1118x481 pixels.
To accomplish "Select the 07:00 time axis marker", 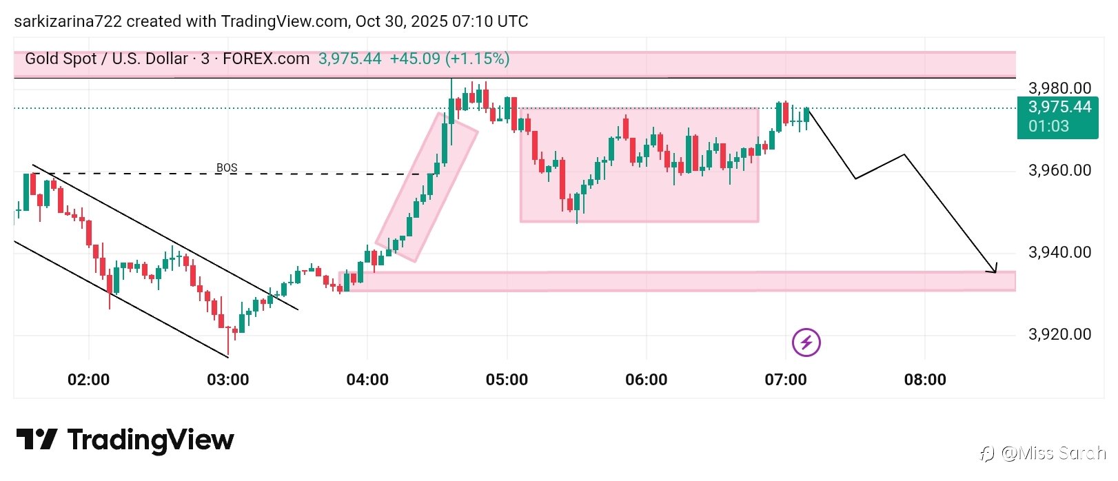I will coord(785,380).
